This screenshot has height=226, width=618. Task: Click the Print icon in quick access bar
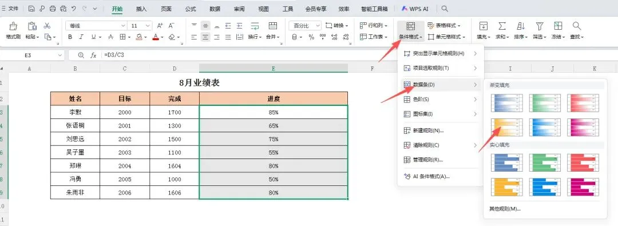[x=53, y=8]
